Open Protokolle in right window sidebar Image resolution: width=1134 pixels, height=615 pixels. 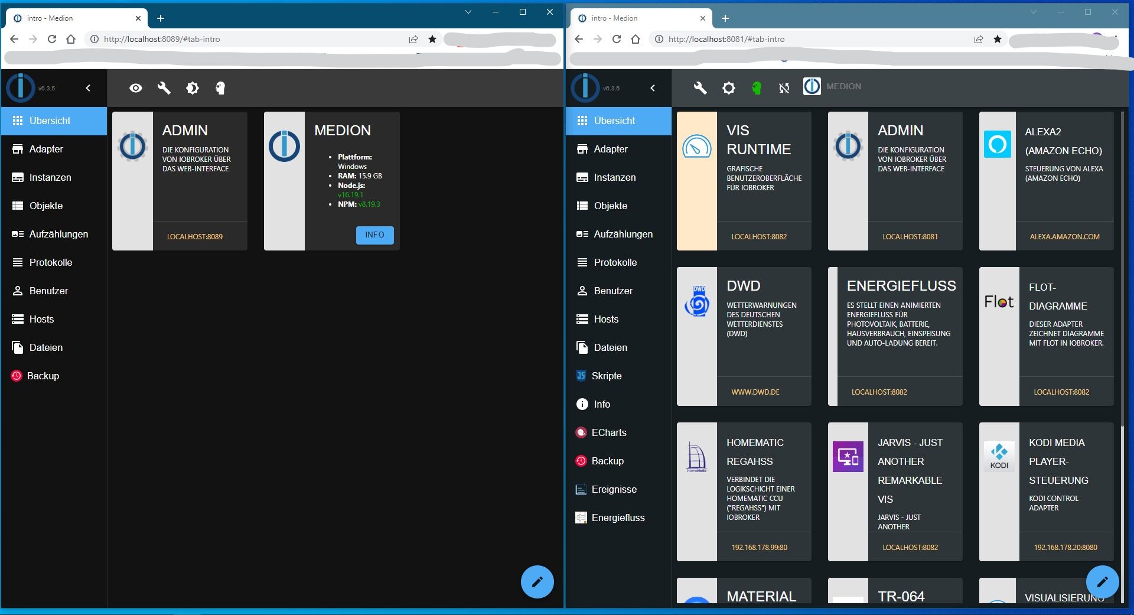pyautogui.click(x=618, y=262)
